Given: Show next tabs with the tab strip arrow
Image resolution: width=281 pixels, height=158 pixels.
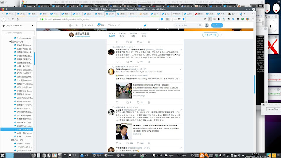Looking at the screenshot, I should point(244,14).
